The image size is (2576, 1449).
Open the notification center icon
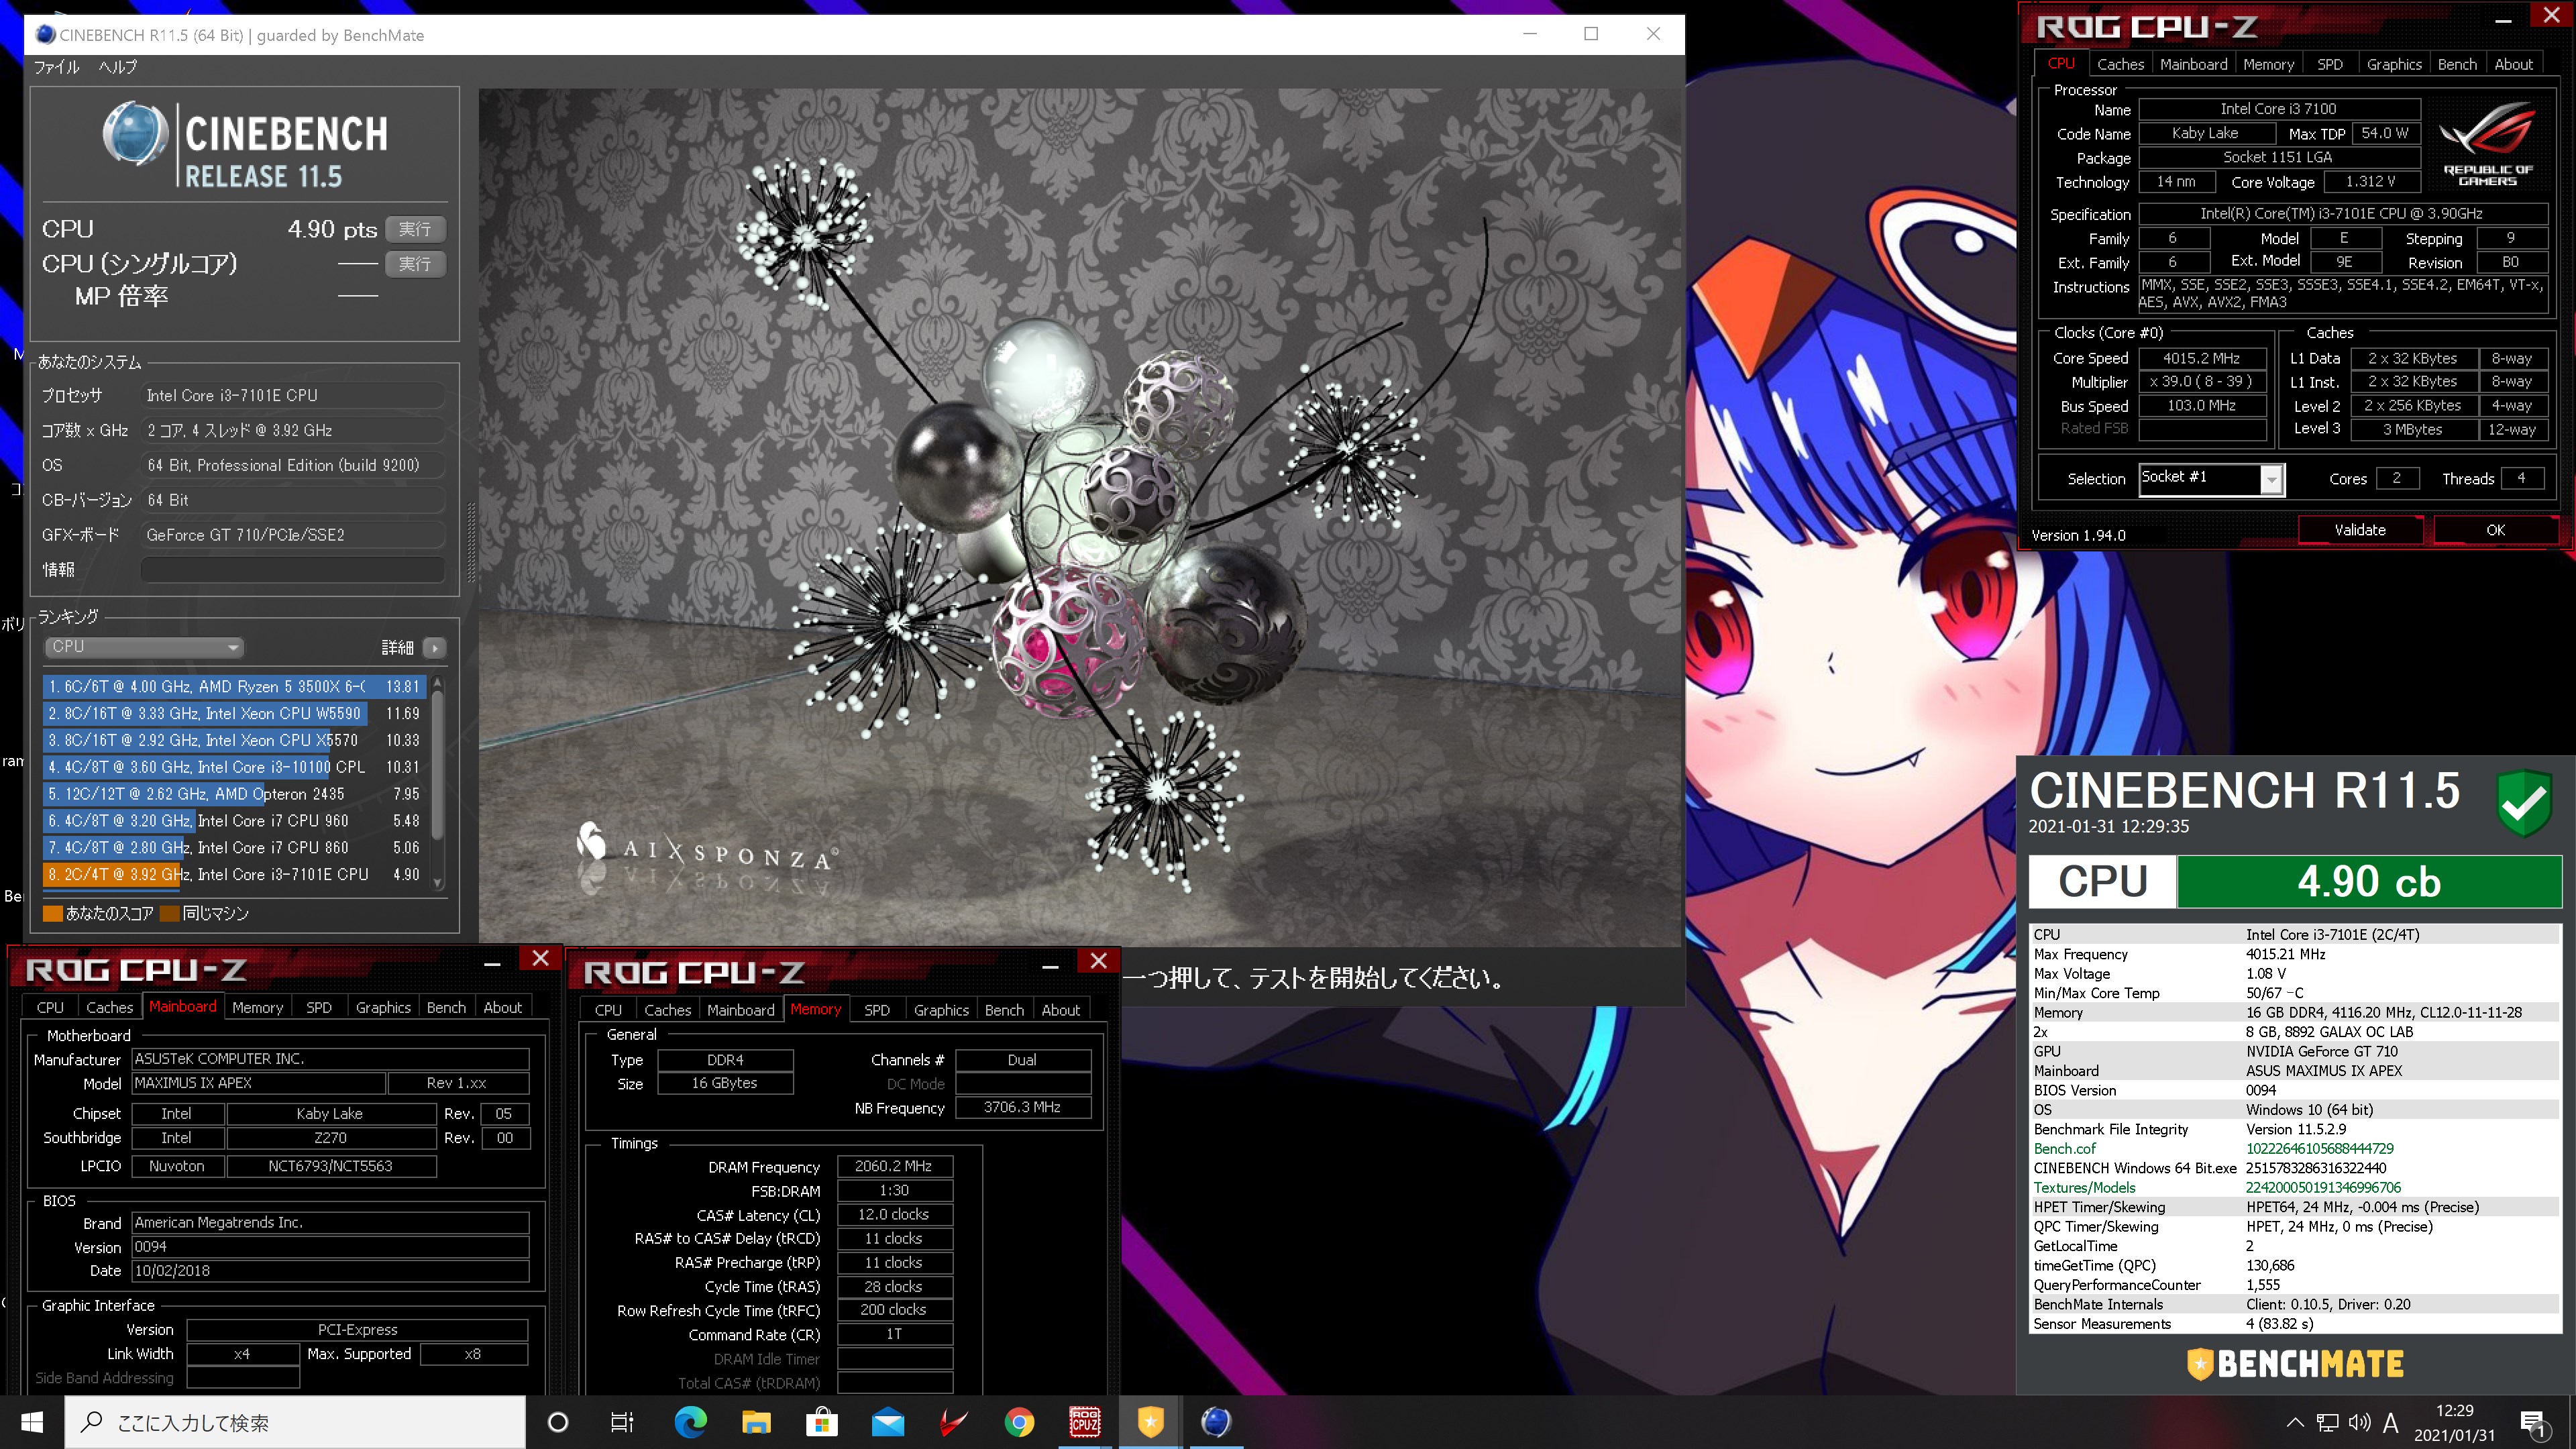(2533, 1423)
